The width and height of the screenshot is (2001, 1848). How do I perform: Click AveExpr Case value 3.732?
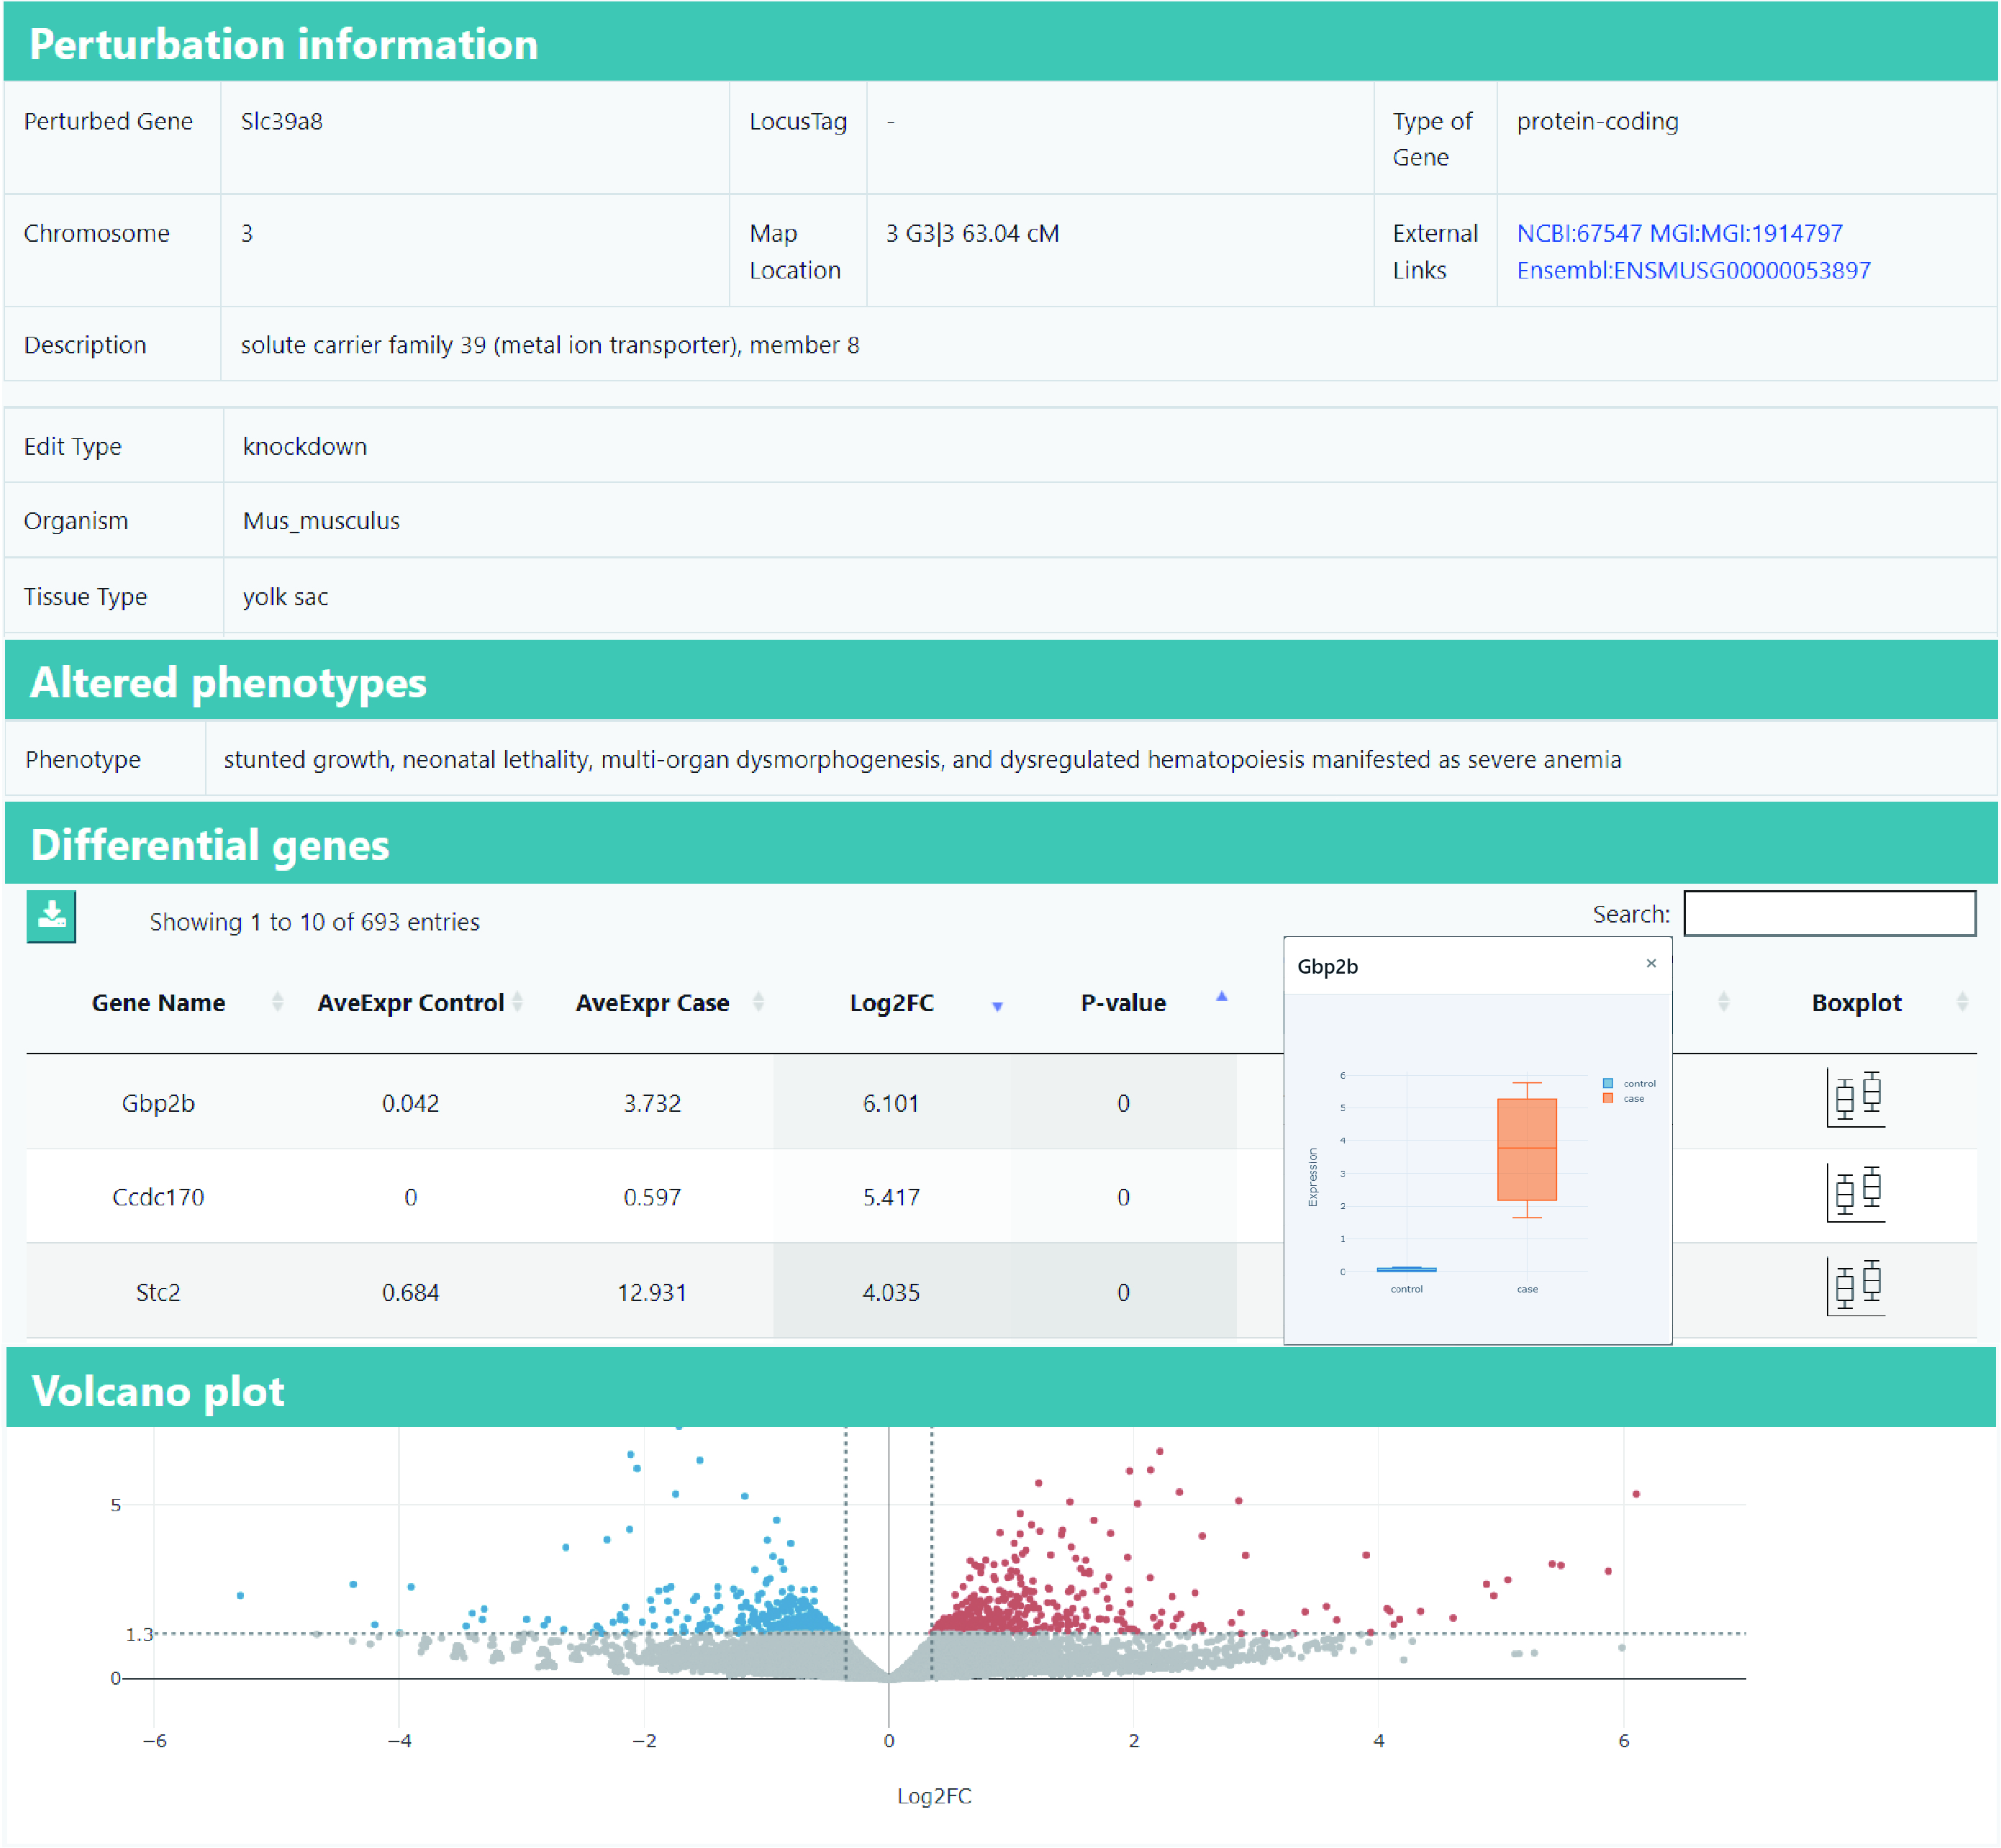click(x=652, y=1103)
